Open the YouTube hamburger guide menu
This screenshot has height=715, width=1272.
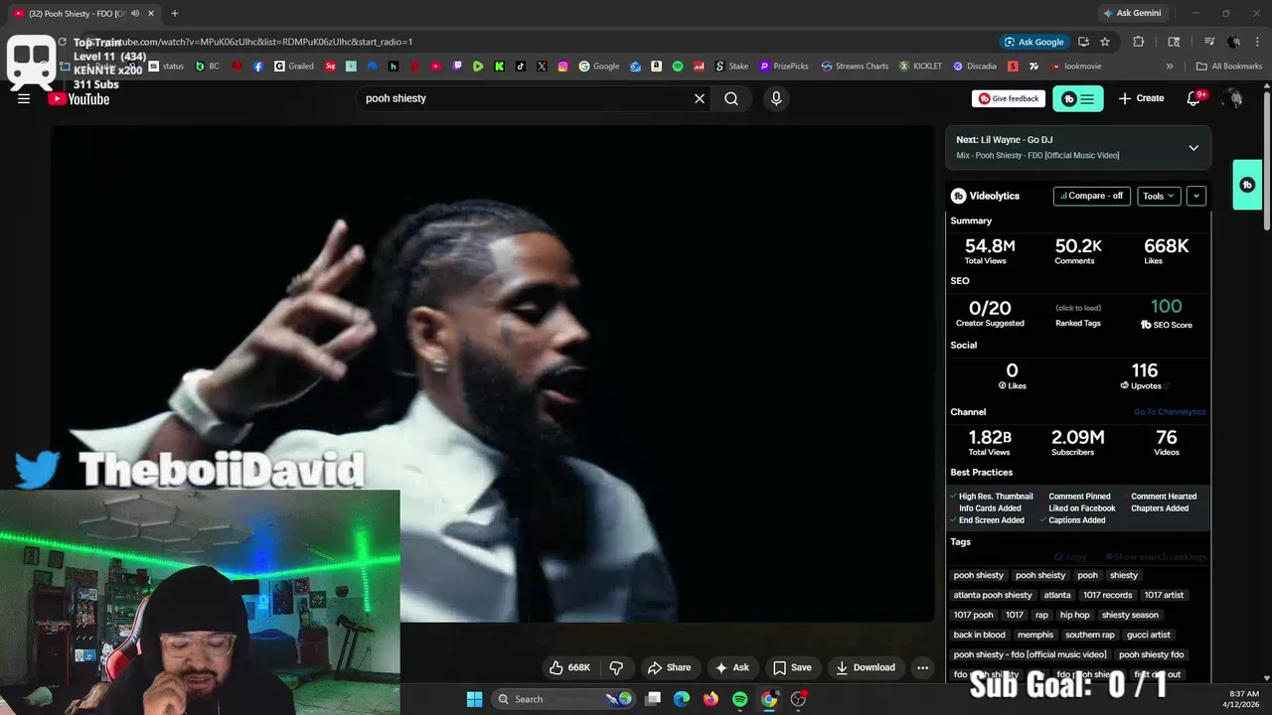24,98
